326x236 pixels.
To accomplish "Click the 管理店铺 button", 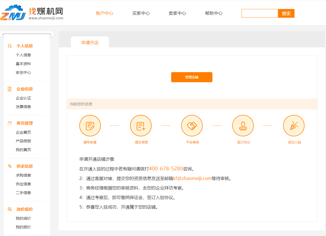I will coord(192,77).
